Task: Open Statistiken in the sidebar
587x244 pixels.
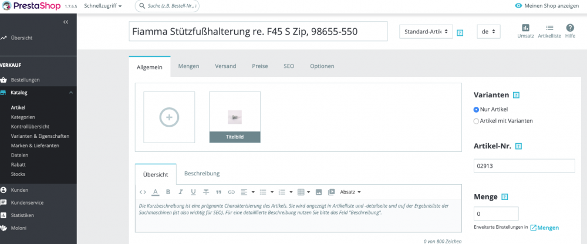Action: [x=22, y=215]
